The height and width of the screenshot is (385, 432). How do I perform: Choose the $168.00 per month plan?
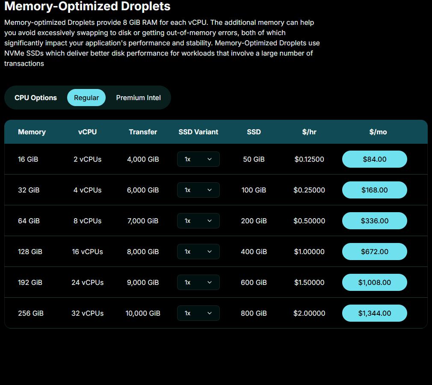374,190
